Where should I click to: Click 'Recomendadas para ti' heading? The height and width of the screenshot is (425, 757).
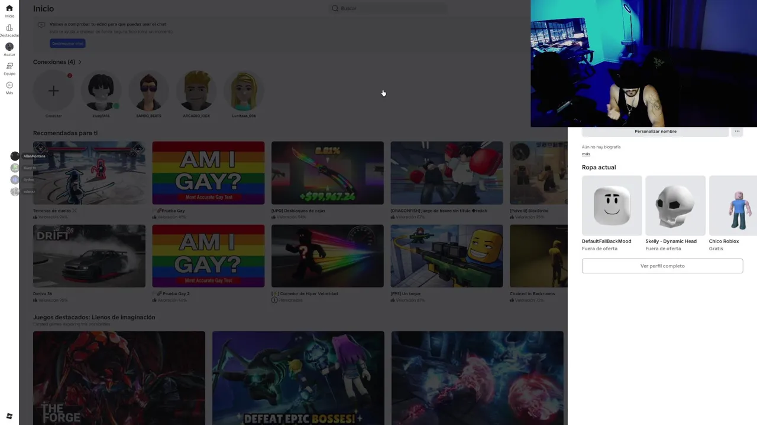click(65, 133)
